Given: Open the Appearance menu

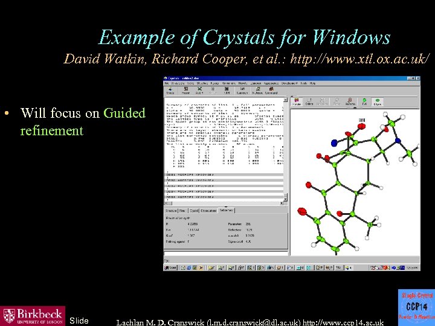Looking at the screenshot, I should (271, 83).
